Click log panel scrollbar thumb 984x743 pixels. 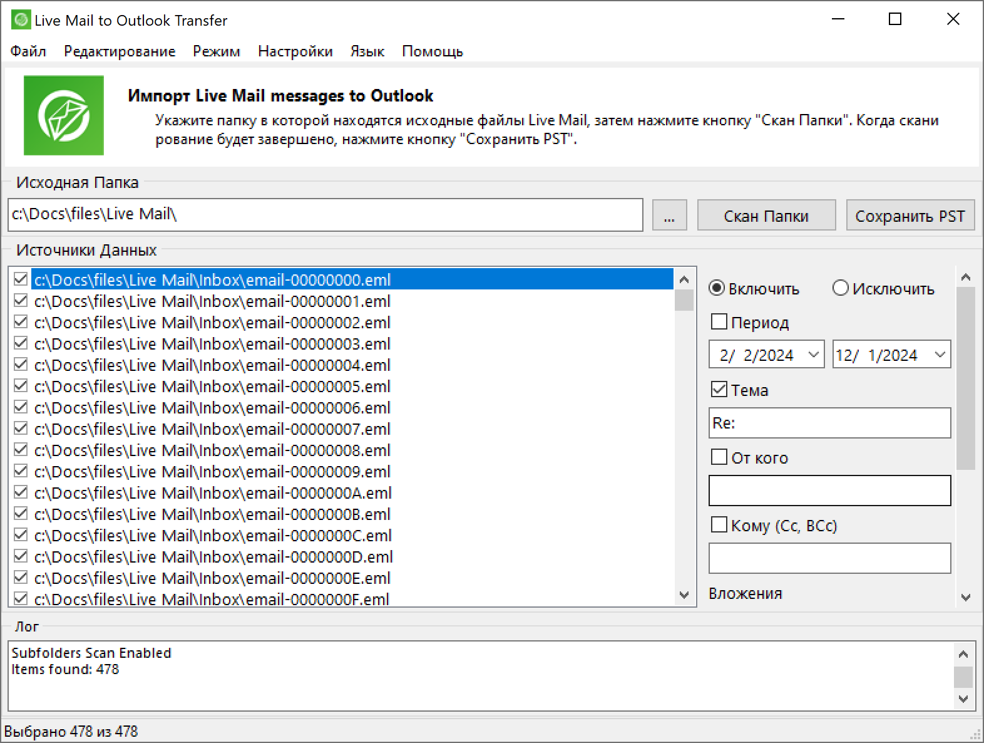click(x=963, y=677)
